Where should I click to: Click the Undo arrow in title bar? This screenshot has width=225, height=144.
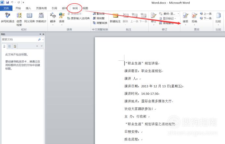click(x=12, y=3)
